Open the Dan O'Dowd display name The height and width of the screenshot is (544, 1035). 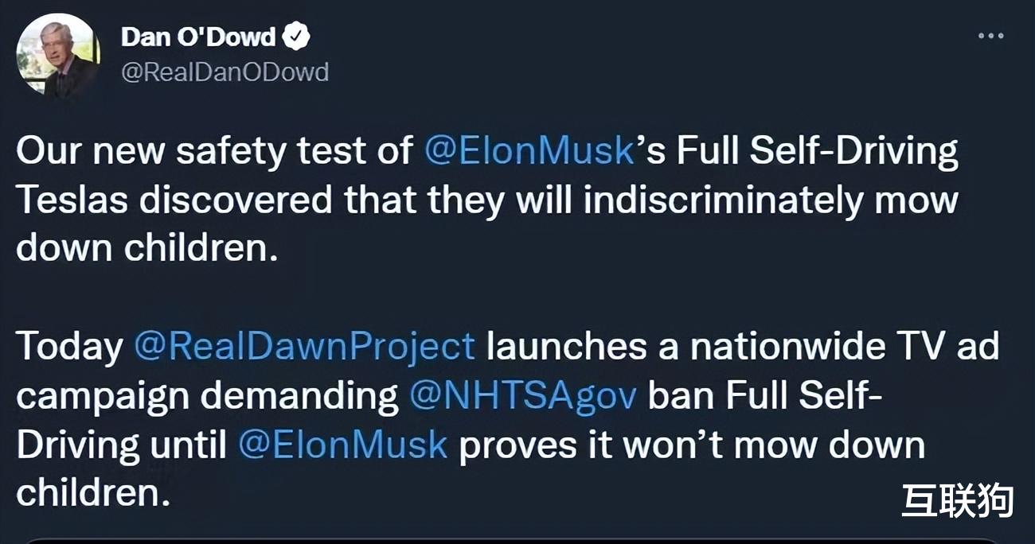tap(198, 37)
